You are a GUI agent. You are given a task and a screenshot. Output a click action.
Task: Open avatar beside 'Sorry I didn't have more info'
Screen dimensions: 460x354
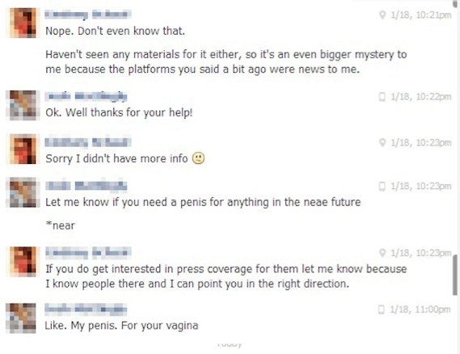[x=23, y=149]
